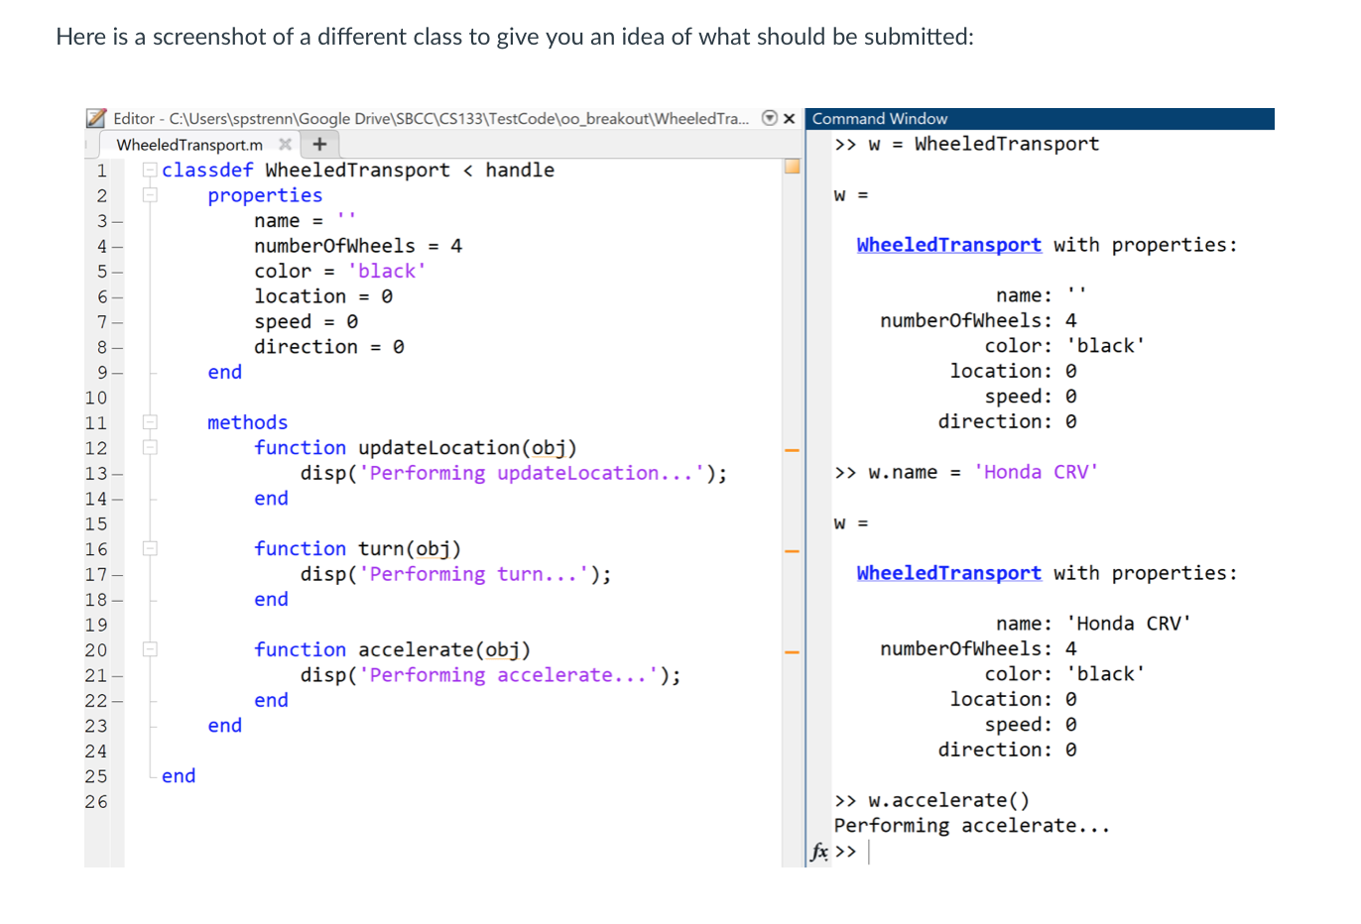
Task: Collapse the properties block fold
Action: (149, 195)
